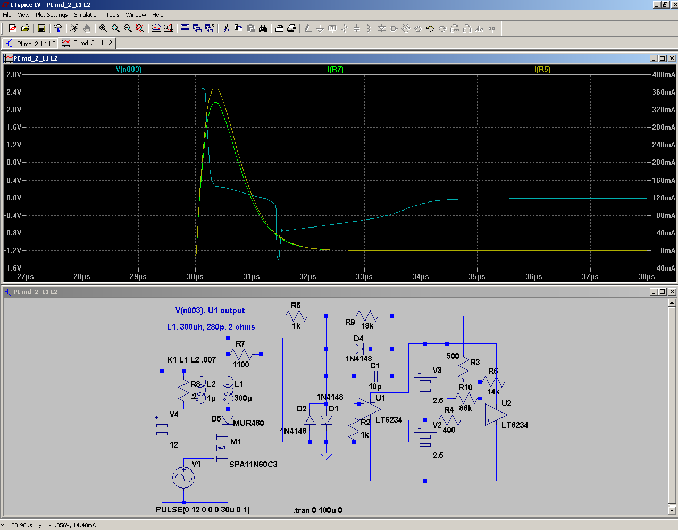
Task: Click the New Schematic icon
Action: 13,29
